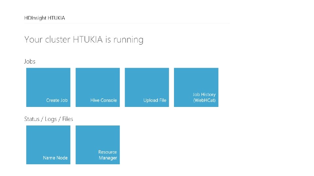Click the HDInsight HTUKIA header title
The width and height of the screenshot is (314, 176).
click(44, 18)
